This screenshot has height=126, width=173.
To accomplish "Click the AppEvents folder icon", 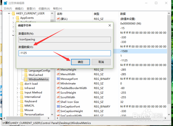I will (18, 18).
